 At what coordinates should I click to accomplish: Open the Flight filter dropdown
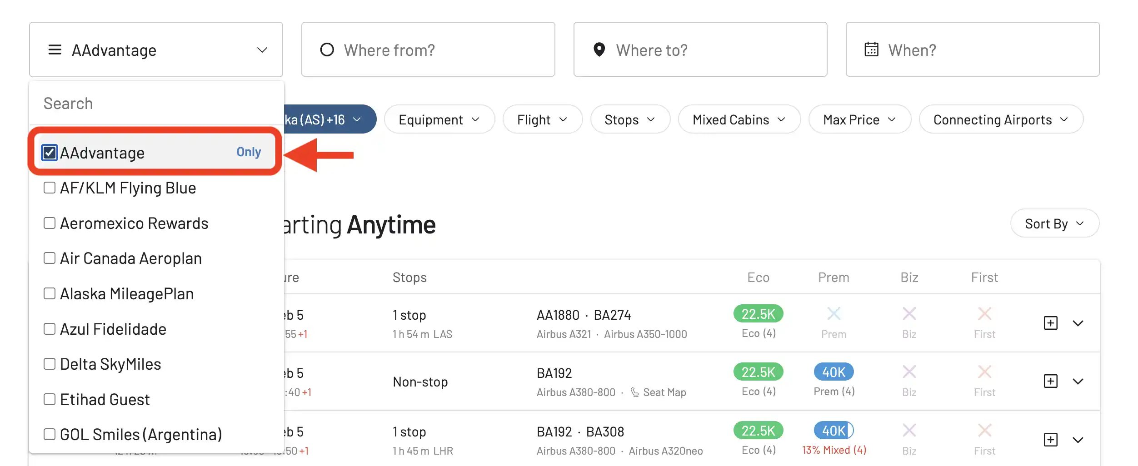(x=542, y=119)
